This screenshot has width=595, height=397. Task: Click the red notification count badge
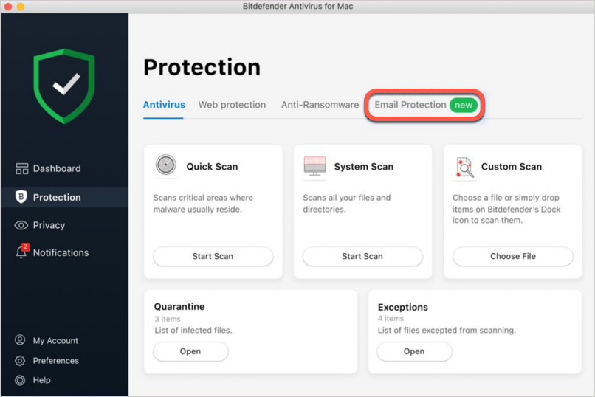(x=25, y=247)
